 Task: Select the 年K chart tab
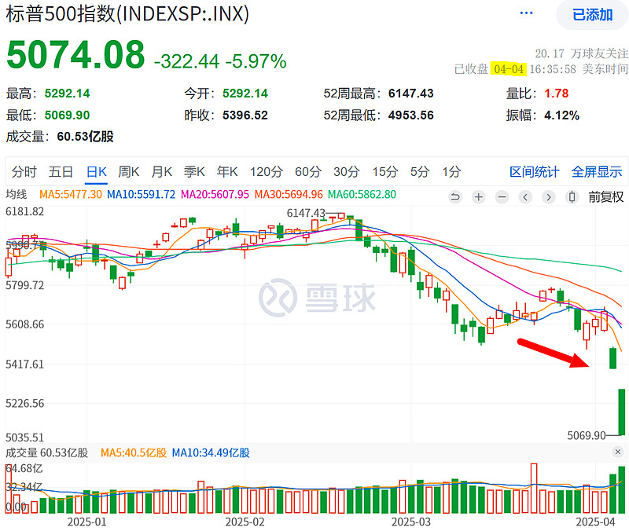(227, 172)
